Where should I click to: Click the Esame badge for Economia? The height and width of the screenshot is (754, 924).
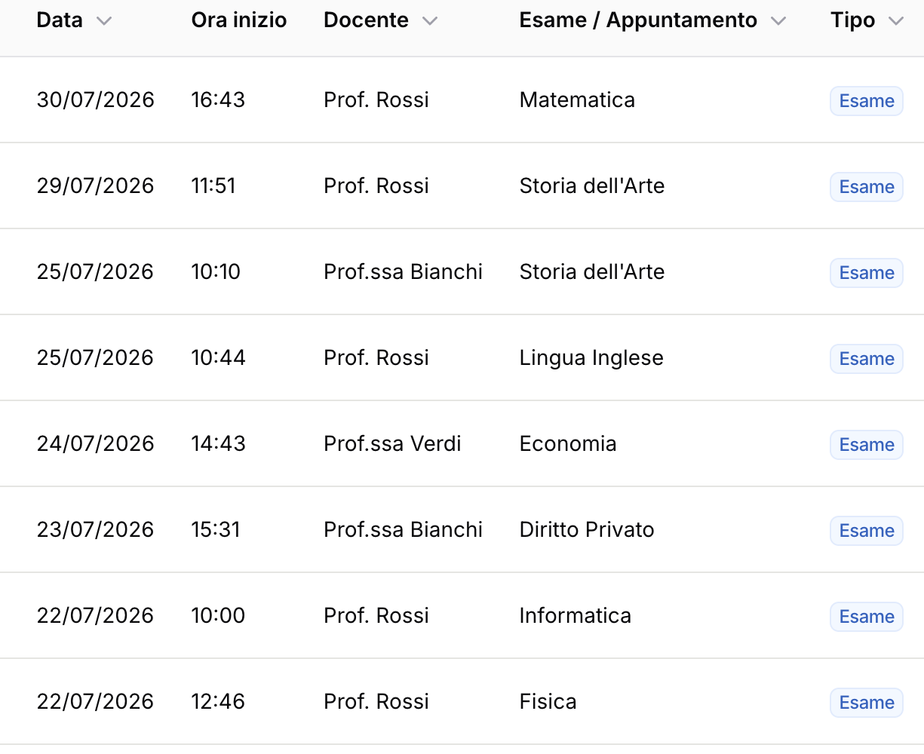[867, 445]
